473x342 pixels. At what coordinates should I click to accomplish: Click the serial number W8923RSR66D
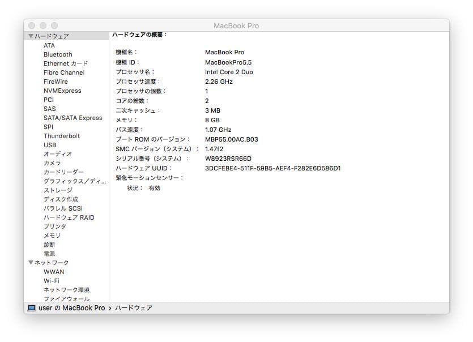(228, 159)
